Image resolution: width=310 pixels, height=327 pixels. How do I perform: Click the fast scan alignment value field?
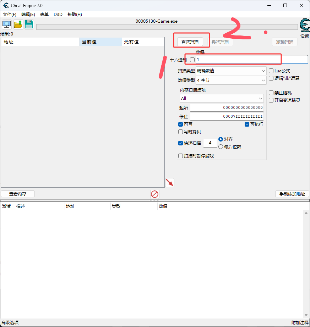[x=210, y=143]
